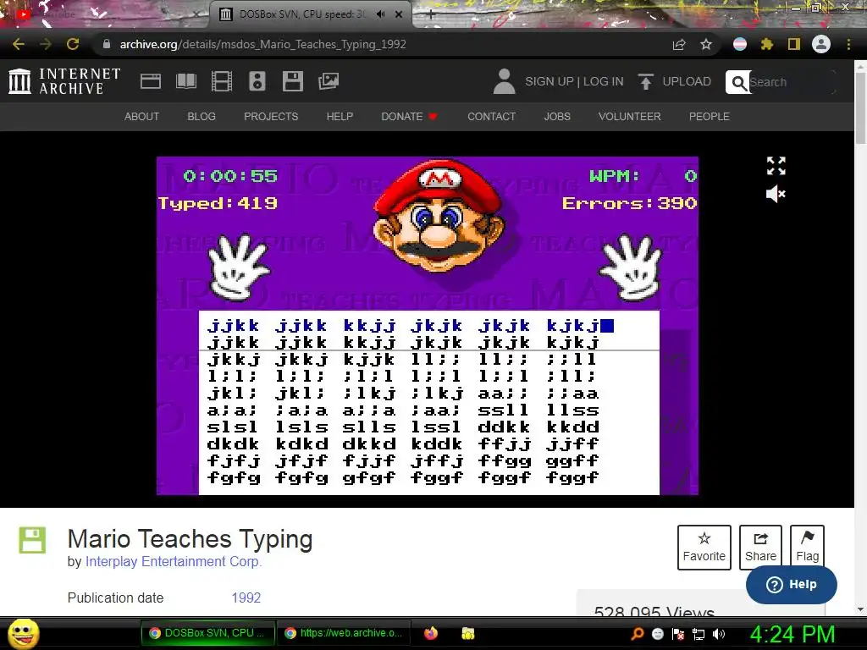Viewport: 867px width, 650px height.
Task: Reload the page in the browser
Action: (73, 44)
